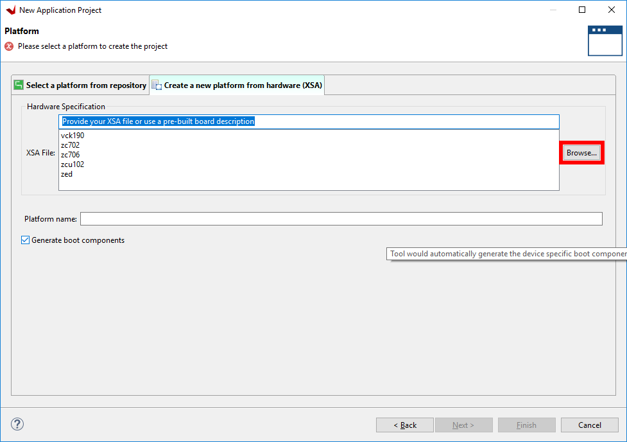The image size is (627, 442).
Task: Click the Vitis logo in title bar
Action: (x=11, y=10)
